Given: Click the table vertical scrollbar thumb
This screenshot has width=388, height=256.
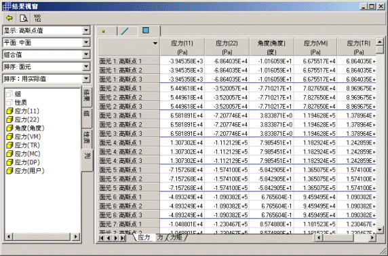Looking at the screenshot, I should click(x=380, y=50).
